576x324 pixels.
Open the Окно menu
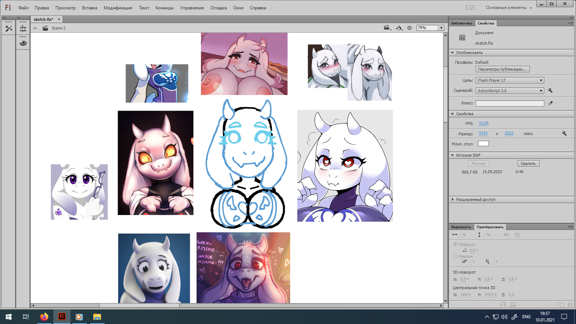pos(238,8)
